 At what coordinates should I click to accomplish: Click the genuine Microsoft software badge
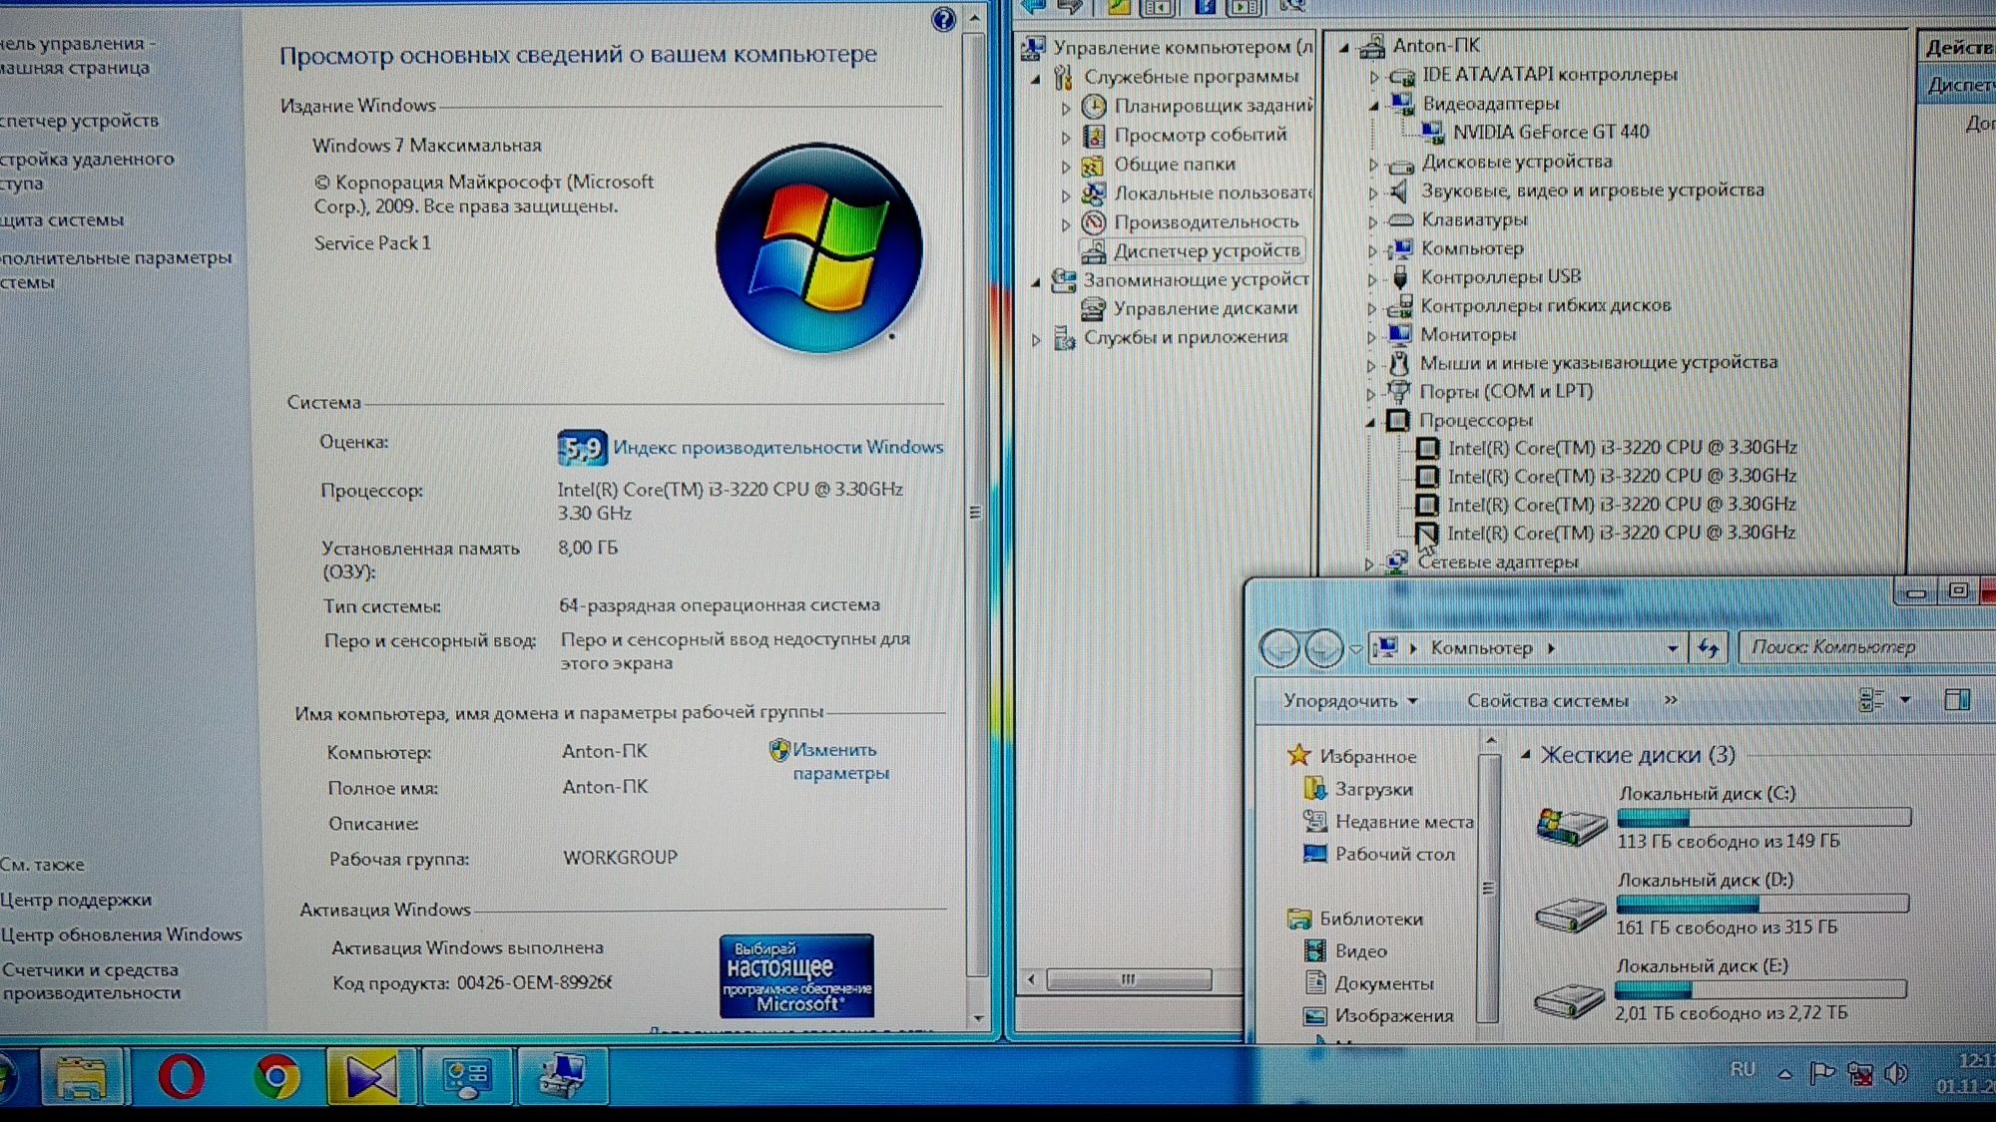coord(796,975)
